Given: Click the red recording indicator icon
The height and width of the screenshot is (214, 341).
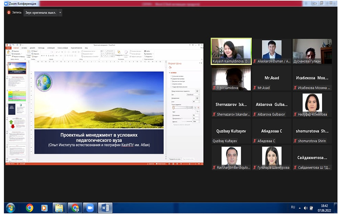Looking at the screenshot, I should pyautogui.click(x=9, y=12).
